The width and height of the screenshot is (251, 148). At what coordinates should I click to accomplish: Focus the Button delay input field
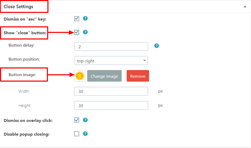click(x=111, y=47)
